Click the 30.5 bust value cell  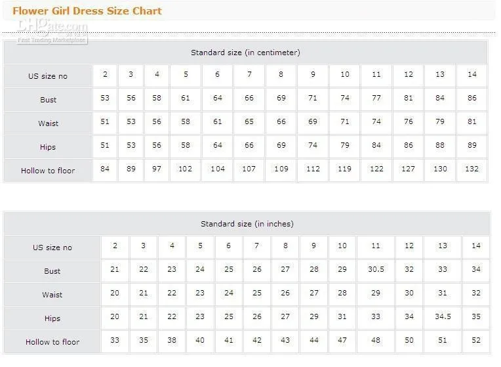pos(376,270)
